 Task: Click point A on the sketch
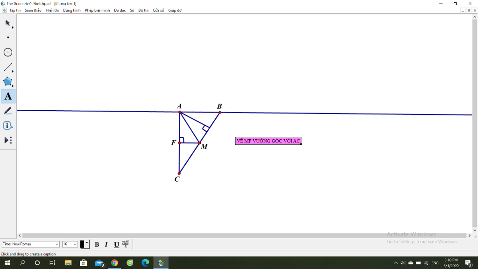coord(180,112)
